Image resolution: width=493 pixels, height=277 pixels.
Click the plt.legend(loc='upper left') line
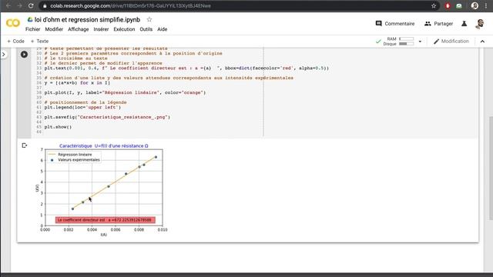pos(82,108)
